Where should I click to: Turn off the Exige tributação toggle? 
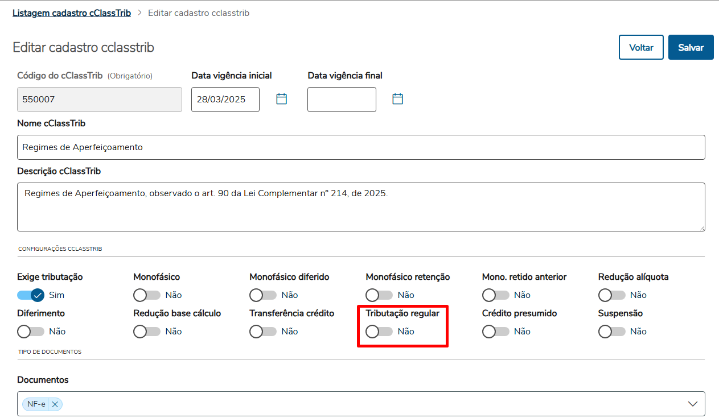31,295
